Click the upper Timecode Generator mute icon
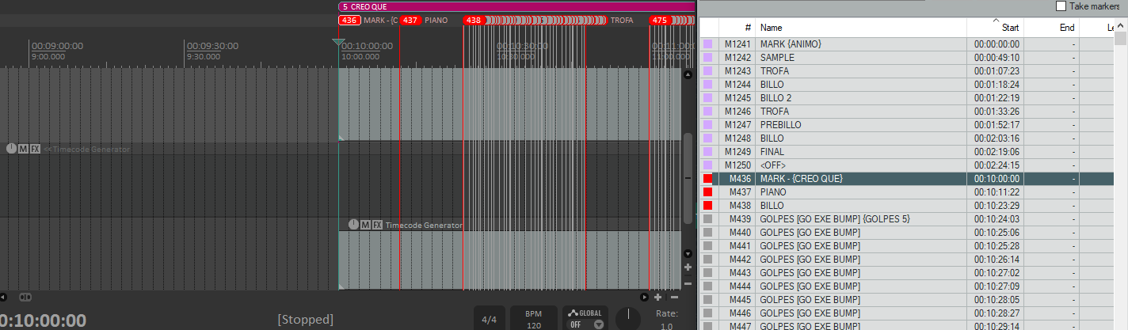Screen dimensions: 1128x330 coord(24,149)
